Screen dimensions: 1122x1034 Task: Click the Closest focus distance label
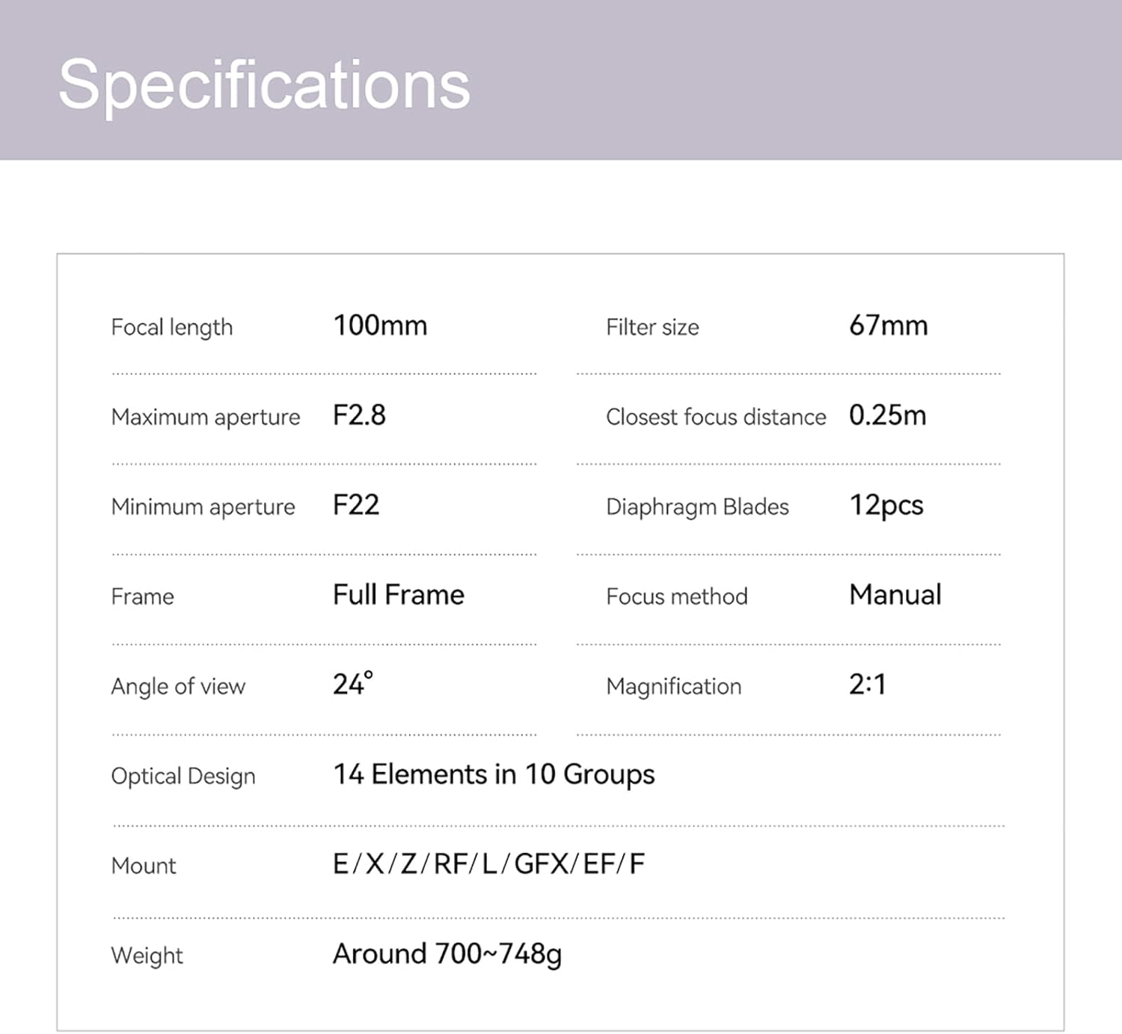click(716, 417)
